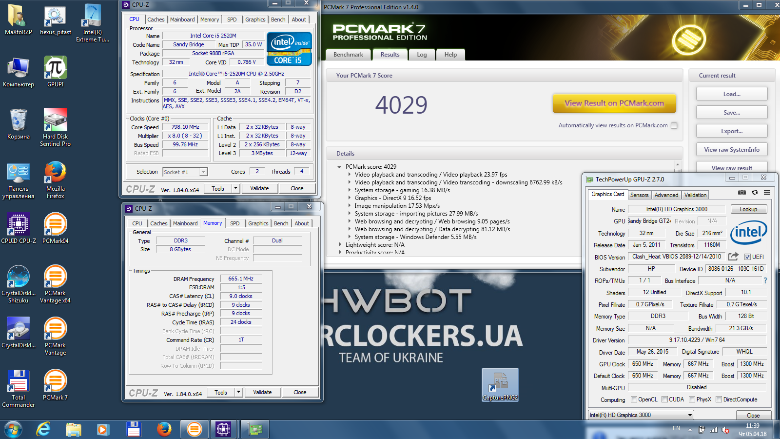
Task: Open the Tools dropdown arrow in lower CPU-Z window
Action: [x=238, y=392]
